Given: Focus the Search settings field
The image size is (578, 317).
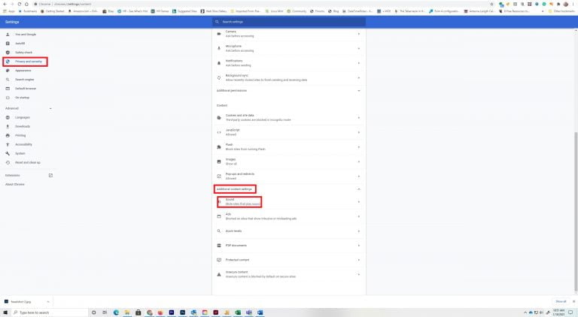Looking at the screenshot, I should [x=289, y=22].
